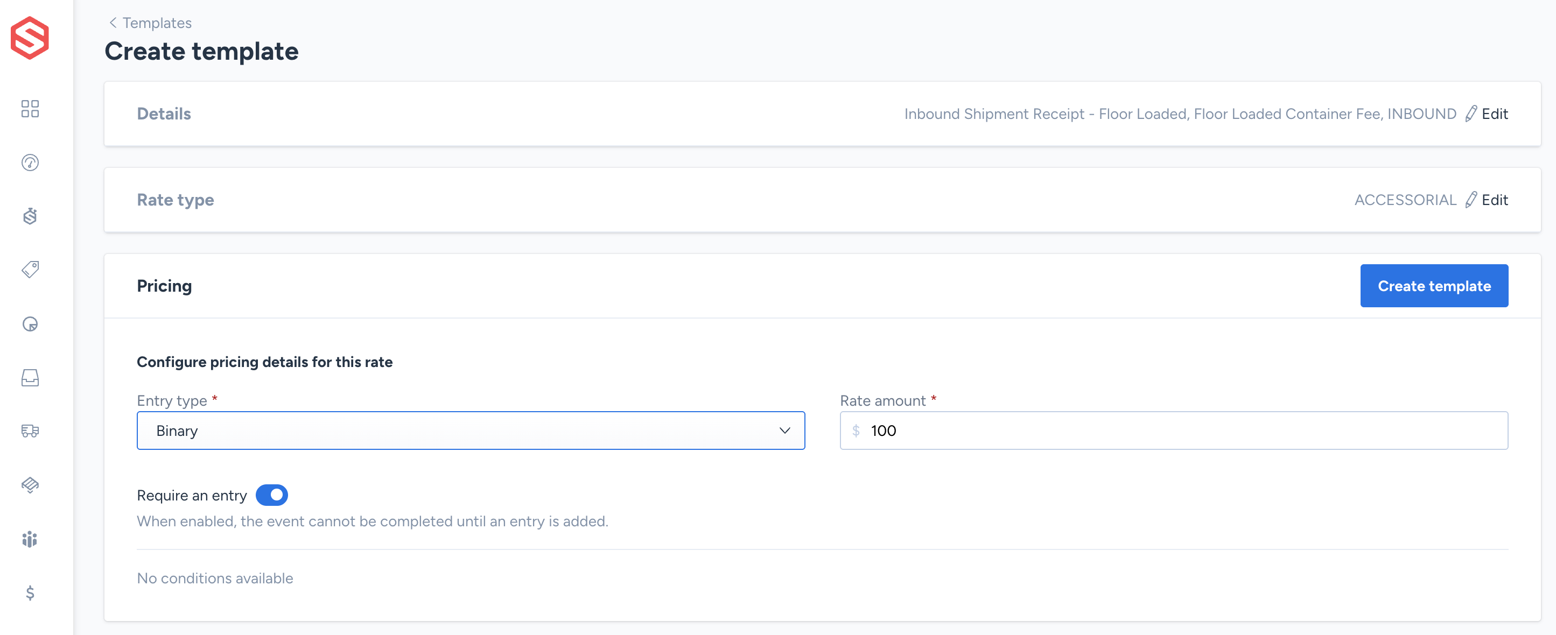1556x635 pixels.
Task: Edit the Details section
Action: tap(1495, 114)
